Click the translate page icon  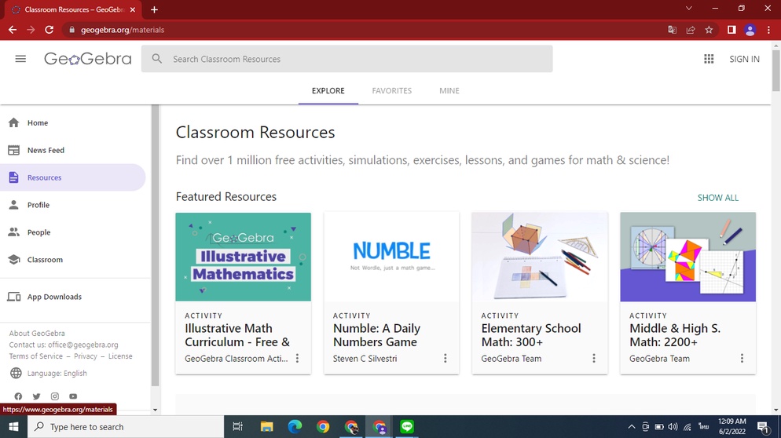coord(672,30)
